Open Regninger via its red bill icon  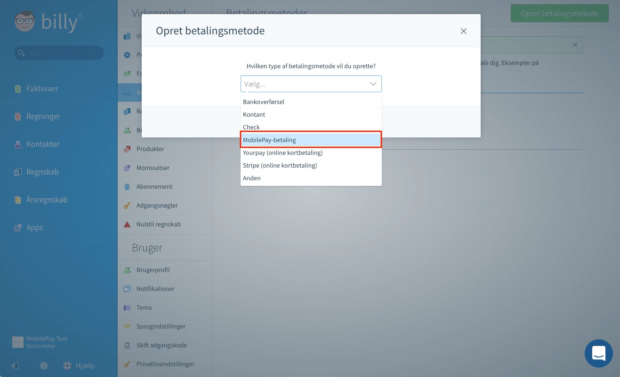(x=18, y=116)
